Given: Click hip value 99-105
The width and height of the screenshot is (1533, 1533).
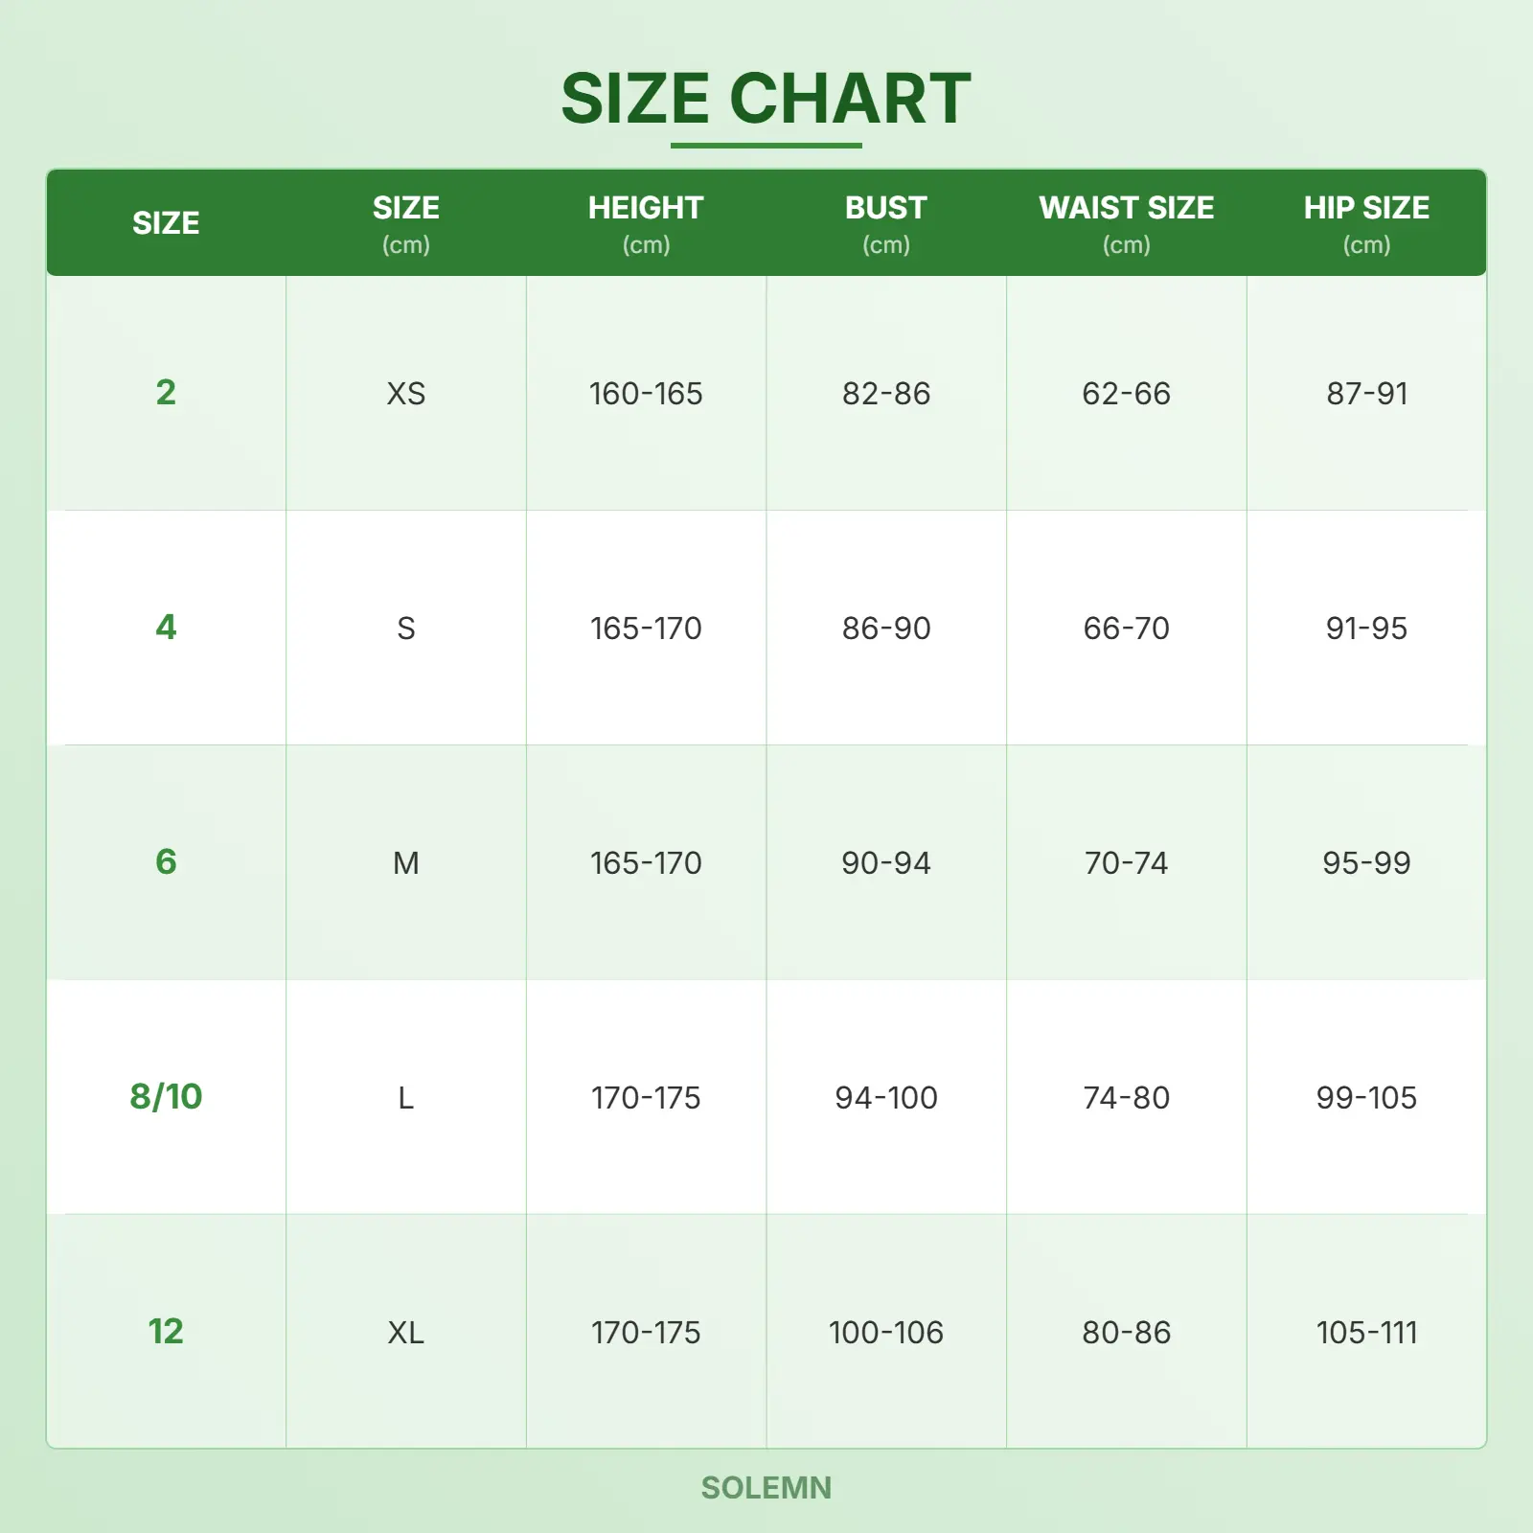Looking at the screenshot, I should tap(1366, 1098).
